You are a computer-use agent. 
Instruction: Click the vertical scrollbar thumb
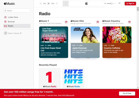pyautogui.click(x=138, y=9)
